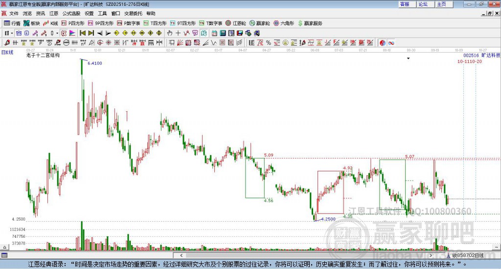
Task: Open the 9T四方形 tool
Action: [x=183, y=23]
